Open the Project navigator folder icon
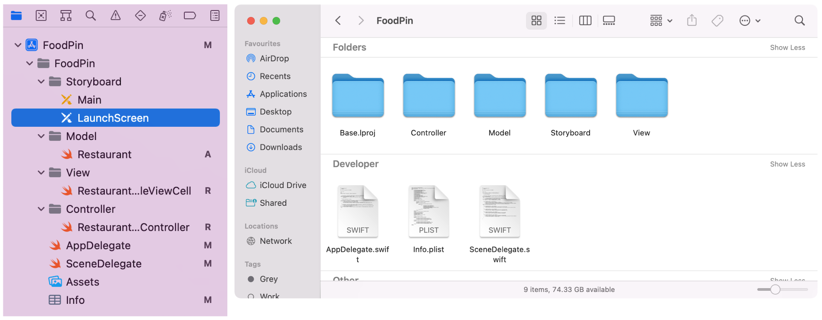822x320 pixels. coord(16,16)
